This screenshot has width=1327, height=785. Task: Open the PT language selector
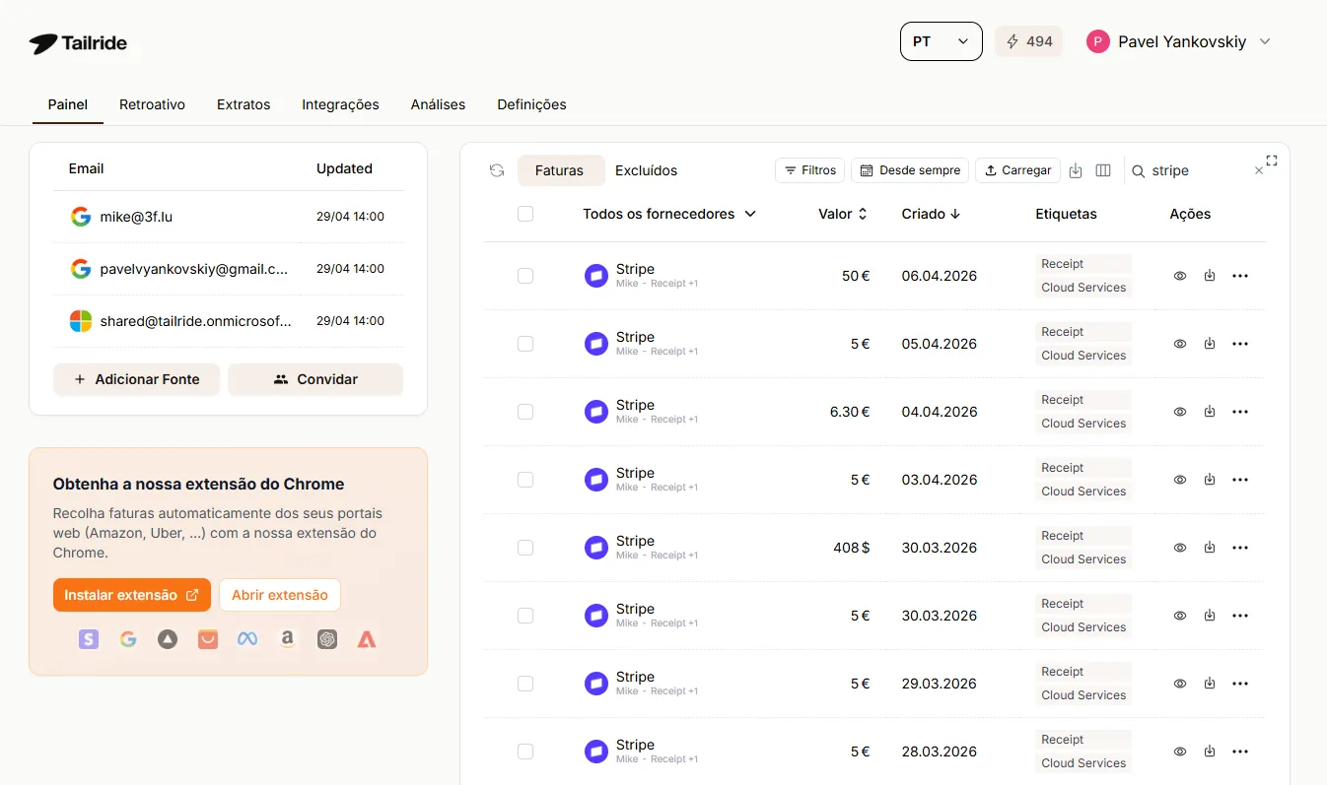(941, 41)
